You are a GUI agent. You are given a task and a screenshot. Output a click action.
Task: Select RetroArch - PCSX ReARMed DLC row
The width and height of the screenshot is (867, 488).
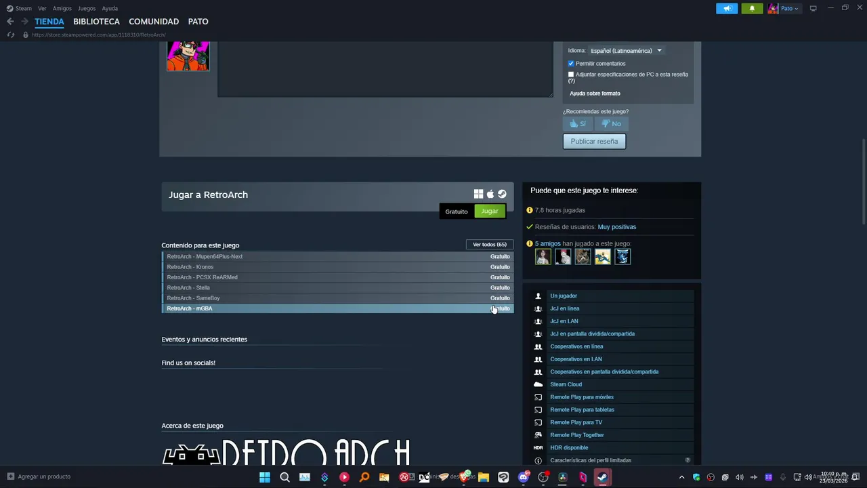(337, 277)
